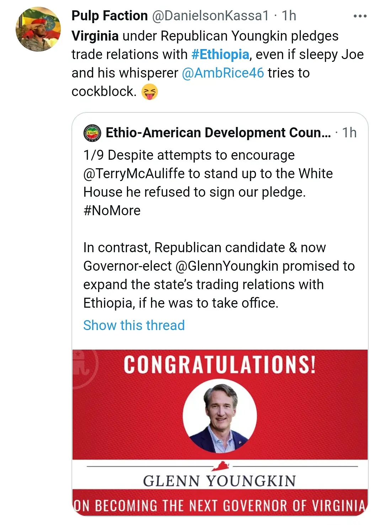Click Show this thread

tap(134, 325)
